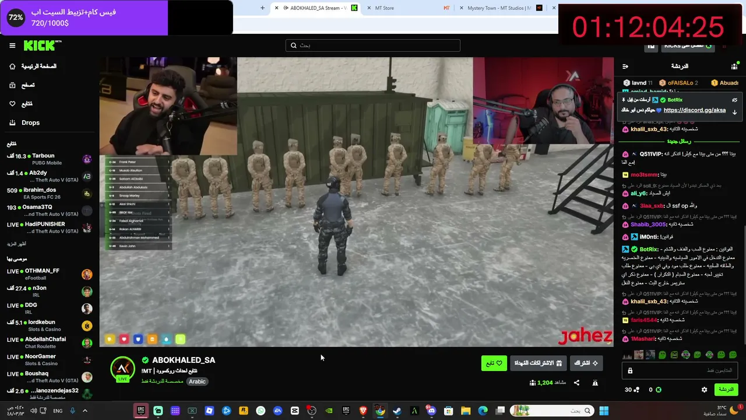Viewport: 746px width, 420px height.
Task: Open Microsoft Edge from the taskbar
Action: (x=483, y=411)
